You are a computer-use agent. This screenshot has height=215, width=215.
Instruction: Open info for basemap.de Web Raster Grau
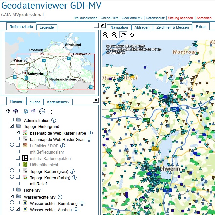point(89,139)
